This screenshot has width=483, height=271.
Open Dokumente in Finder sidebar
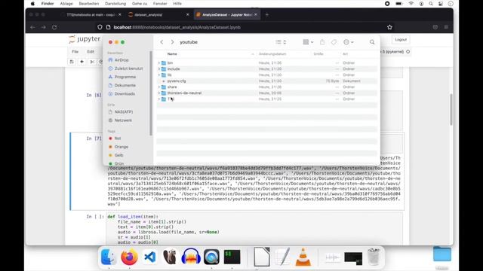coord(122,85)
